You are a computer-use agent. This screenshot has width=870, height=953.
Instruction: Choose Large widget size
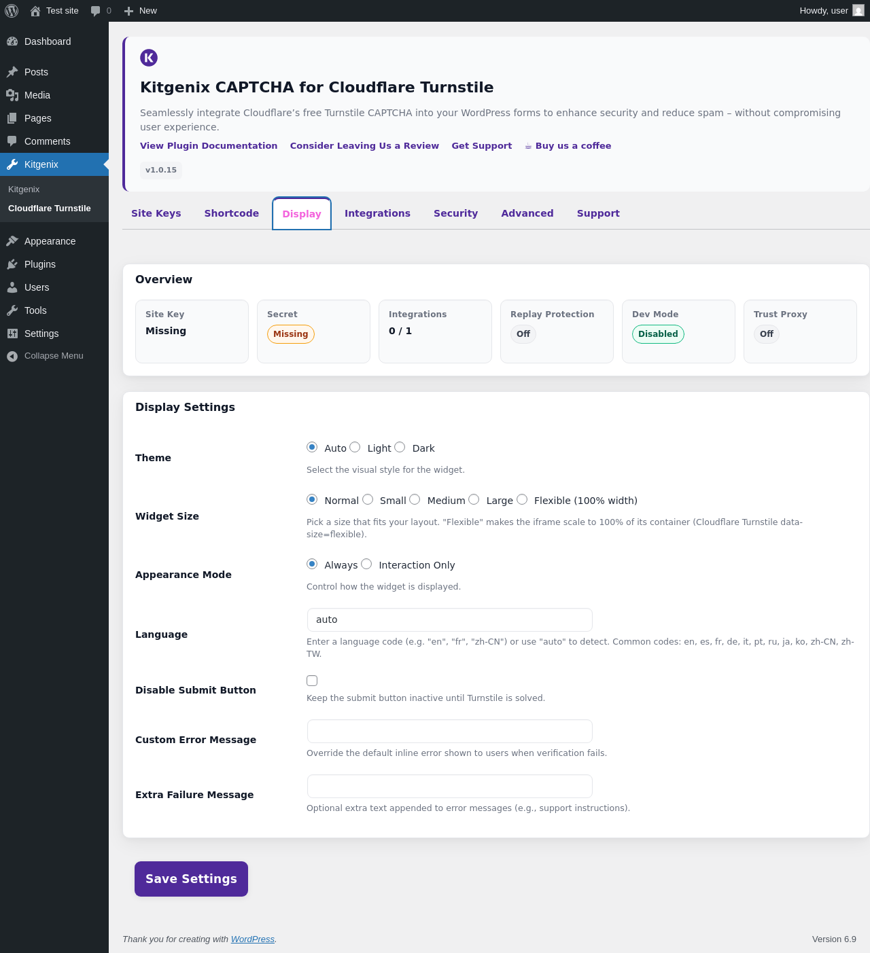click(474, 499)
